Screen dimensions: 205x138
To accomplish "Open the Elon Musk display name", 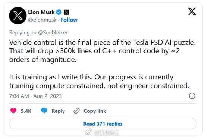I will point(41,12).
